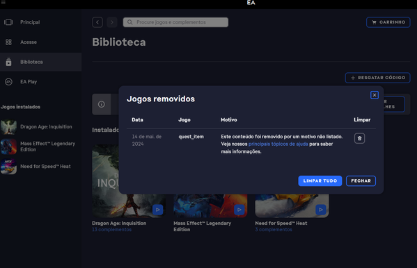This screenshot has width=417, height=268.
Task: Click the Dragon Age: Inquisition tile title
Action: tap(119, 223)
